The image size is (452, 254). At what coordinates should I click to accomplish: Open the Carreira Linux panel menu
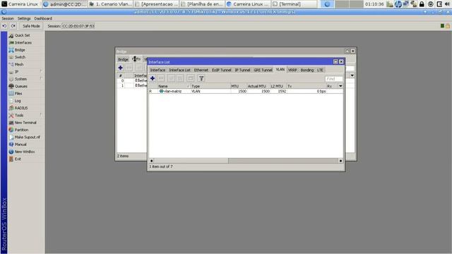pos(20,4)
